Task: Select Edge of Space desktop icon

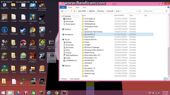Action: tap(42, 32)
